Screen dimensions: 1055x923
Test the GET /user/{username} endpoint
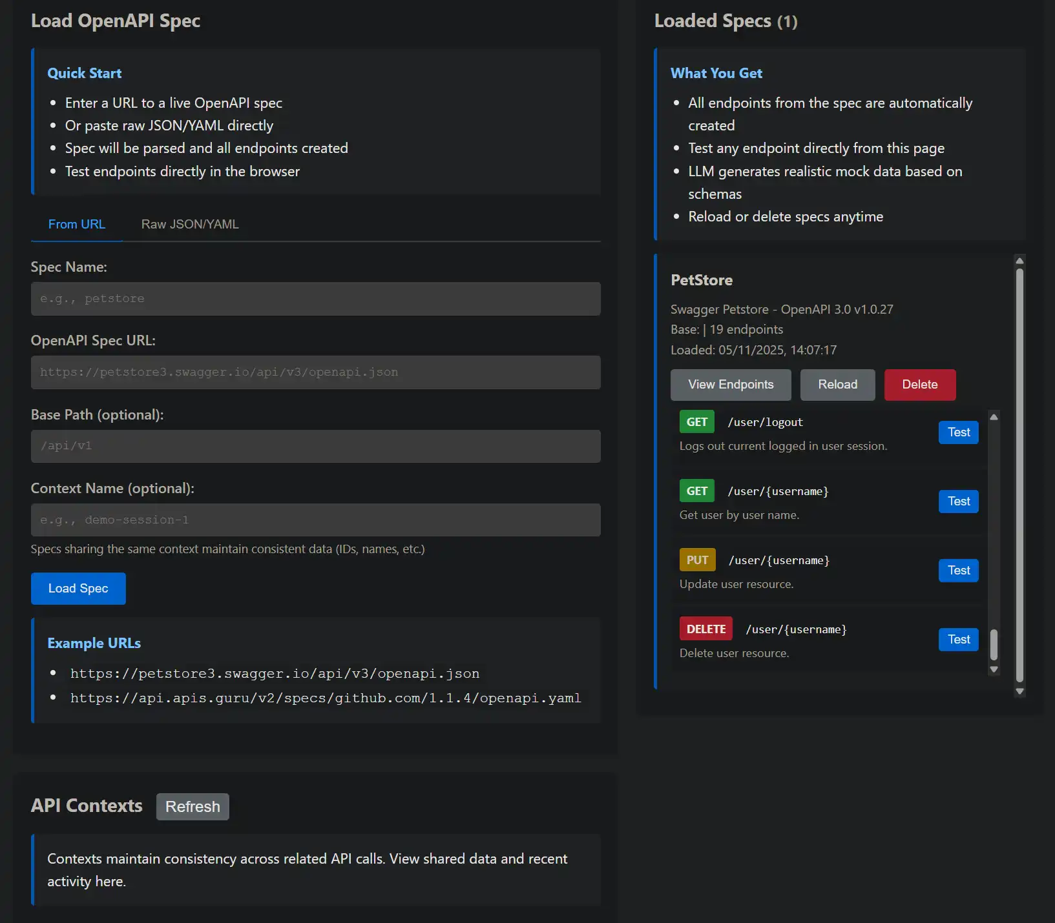click(958, 502)
